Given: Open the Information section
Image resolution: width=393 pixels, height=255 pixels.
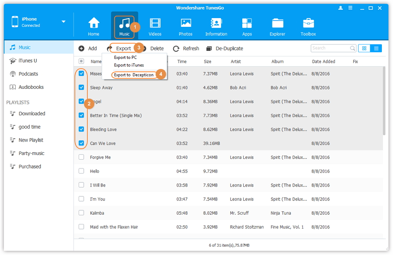Looking at the screenshot, I should [x=216, y=26].
